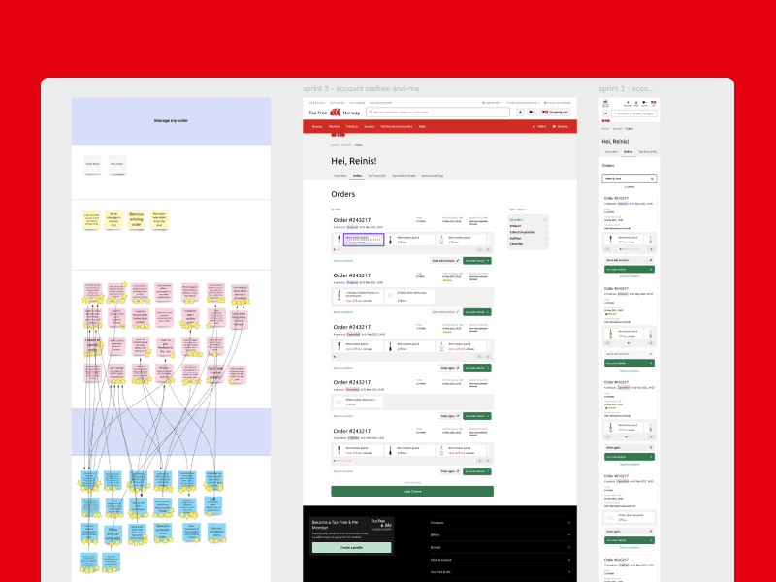Click the wishlist heart icon in the top bar
This screenshot has height=582, width=776.
(x=532, y=112)
